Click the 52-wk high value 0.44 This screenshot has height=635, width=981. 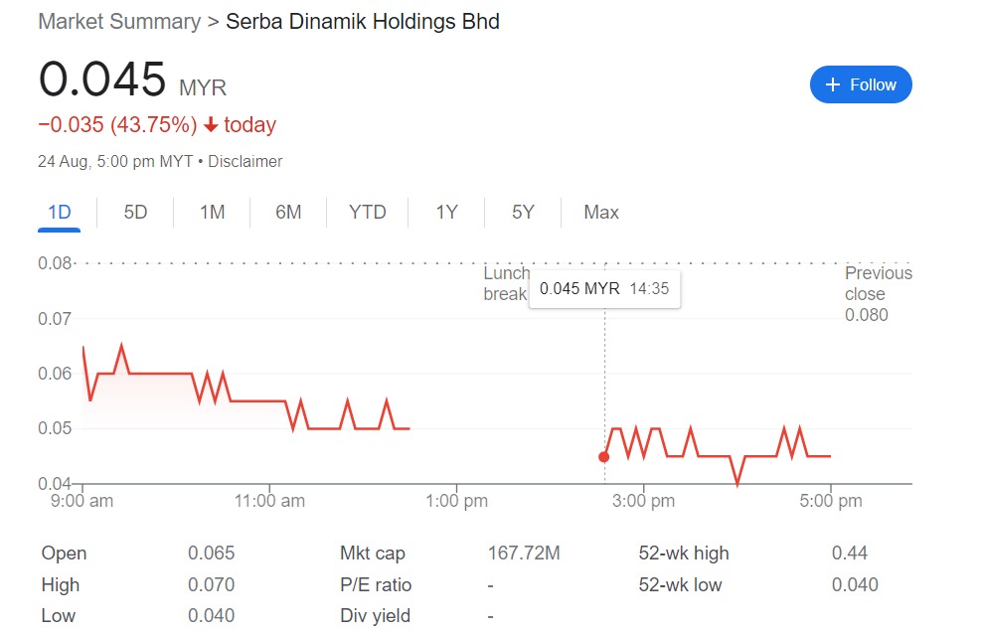click(x=849, y=554)
